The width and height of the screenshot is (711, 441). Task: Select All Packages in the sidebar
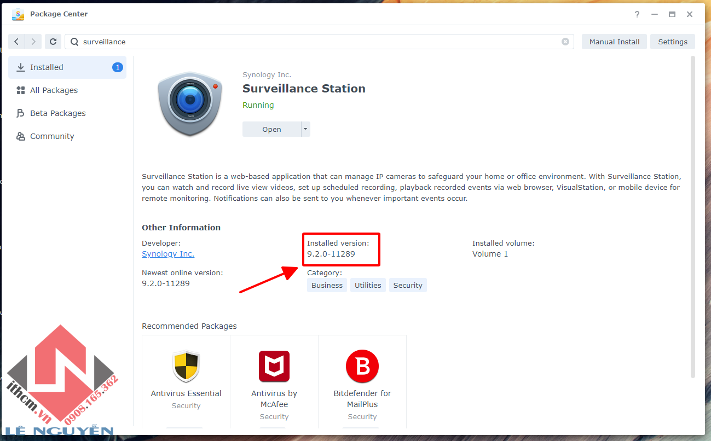tap(67, 90)
